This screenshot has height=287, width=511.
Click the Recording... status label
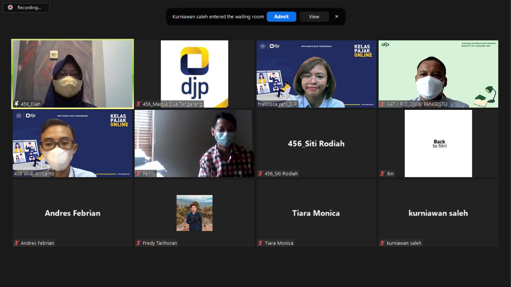29,8
